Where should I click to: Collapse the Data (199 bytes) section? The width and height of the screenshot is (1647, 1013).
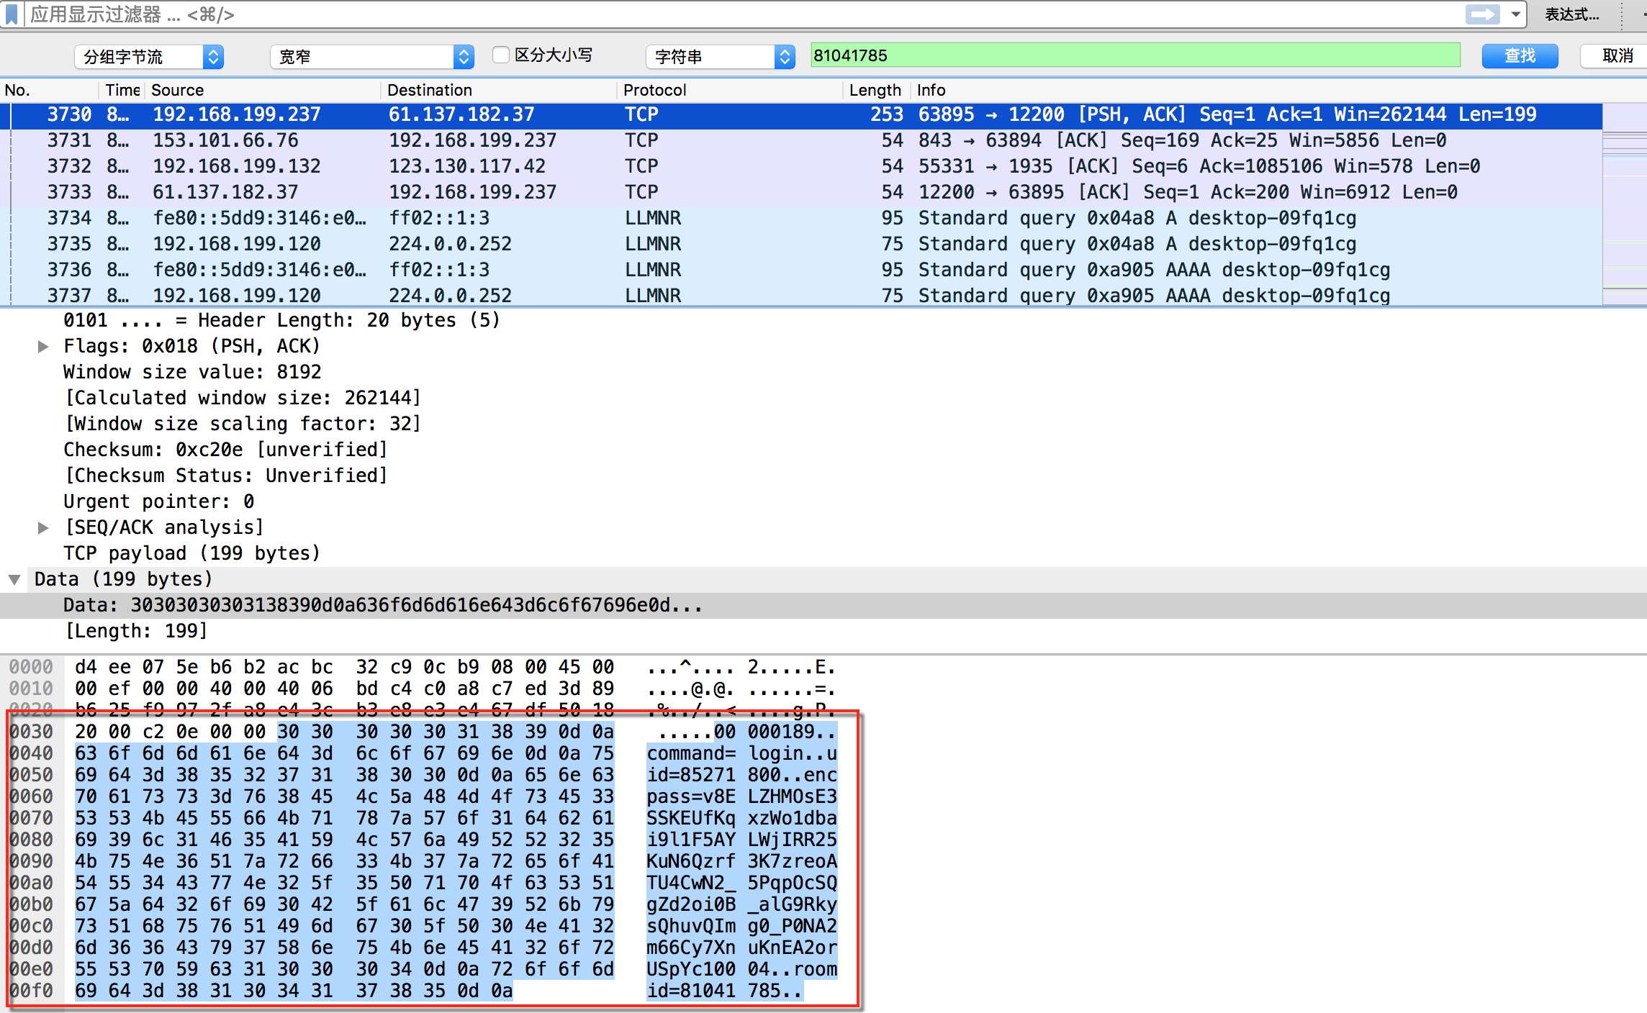14,580
